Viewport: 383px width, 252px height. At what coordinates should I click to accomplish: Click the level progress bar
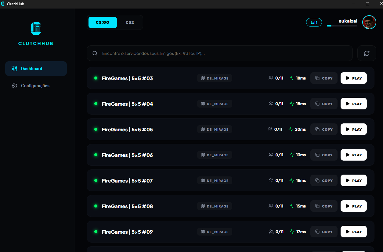(342, 26)
